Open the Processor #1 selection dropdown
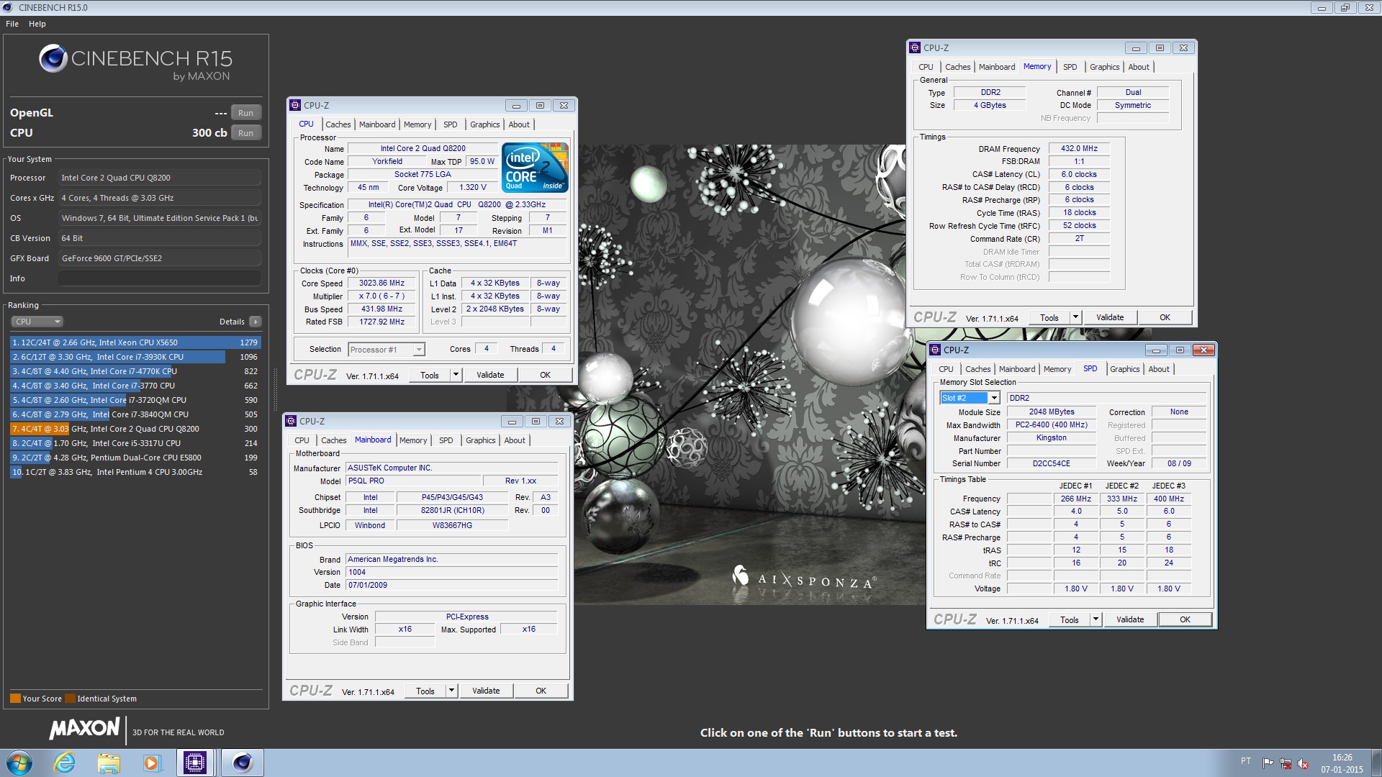Image resolution: width=1382 pixels, height=777 pixels. coord(387,350)
